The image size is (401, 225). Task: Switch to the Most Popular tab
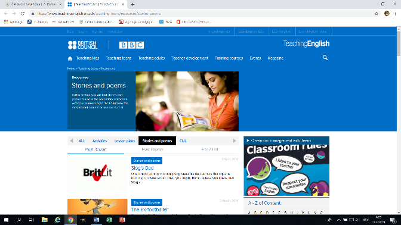pos(152,149)
